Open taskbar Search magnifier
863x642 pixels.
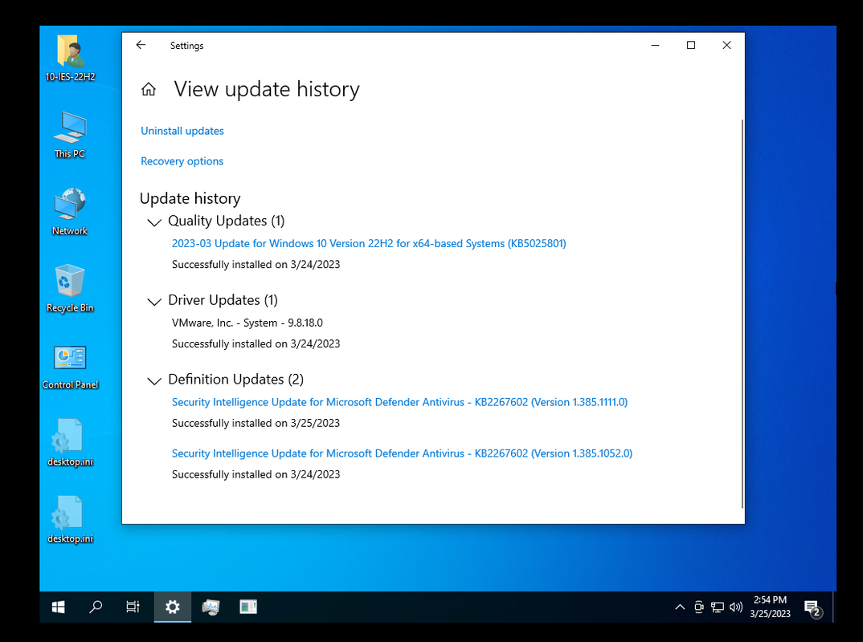95,607
